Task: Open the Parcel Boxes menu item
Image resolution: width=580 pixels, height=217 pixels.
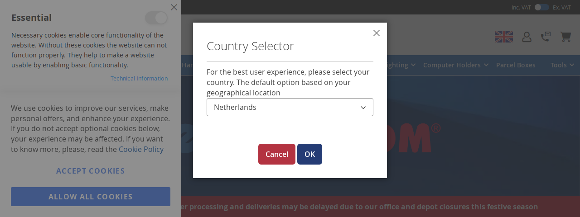Action: [x=516, y=65]
